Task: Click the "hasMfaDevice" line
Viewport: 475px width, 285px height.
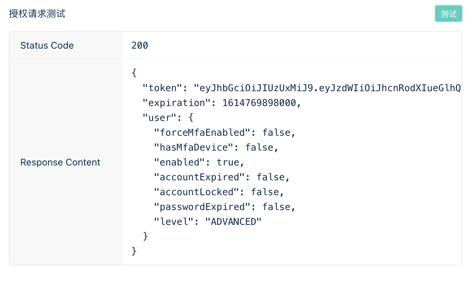Action: click(x=216, y=148)
